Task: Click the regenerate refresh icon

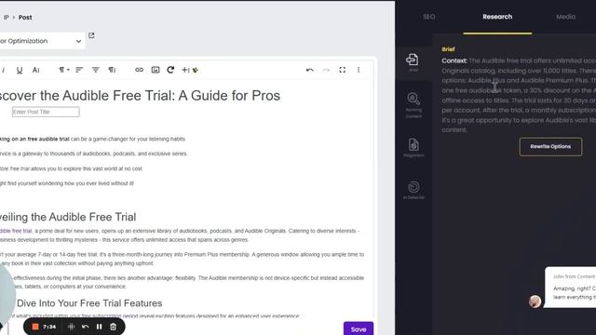Action: (170, 70)
